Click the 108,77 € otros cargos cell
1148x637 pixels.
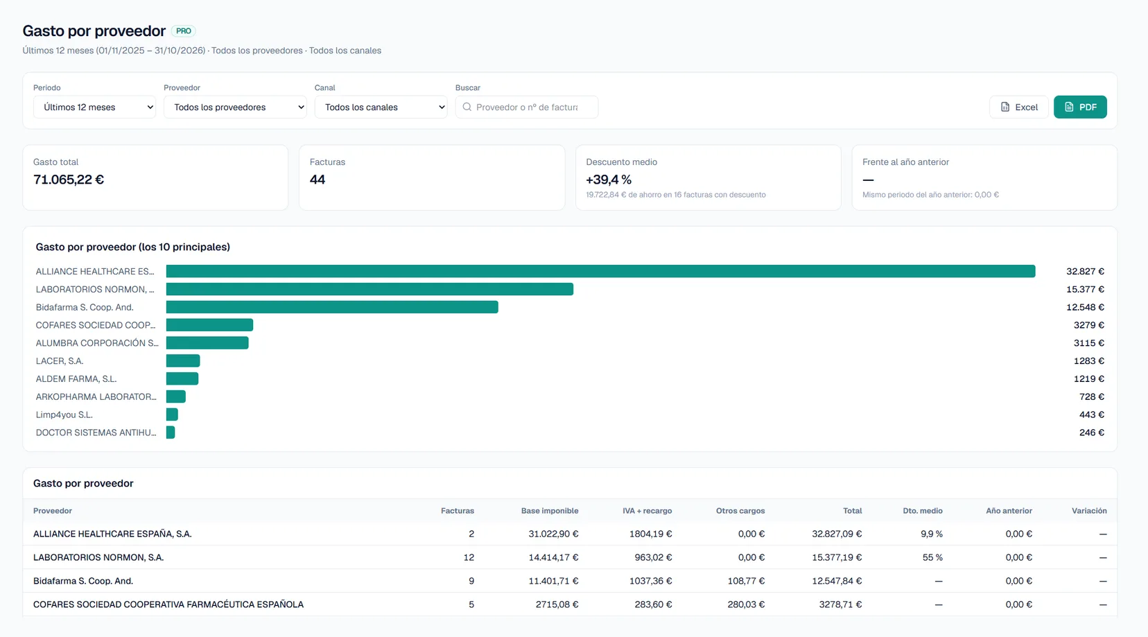(746, 581)
